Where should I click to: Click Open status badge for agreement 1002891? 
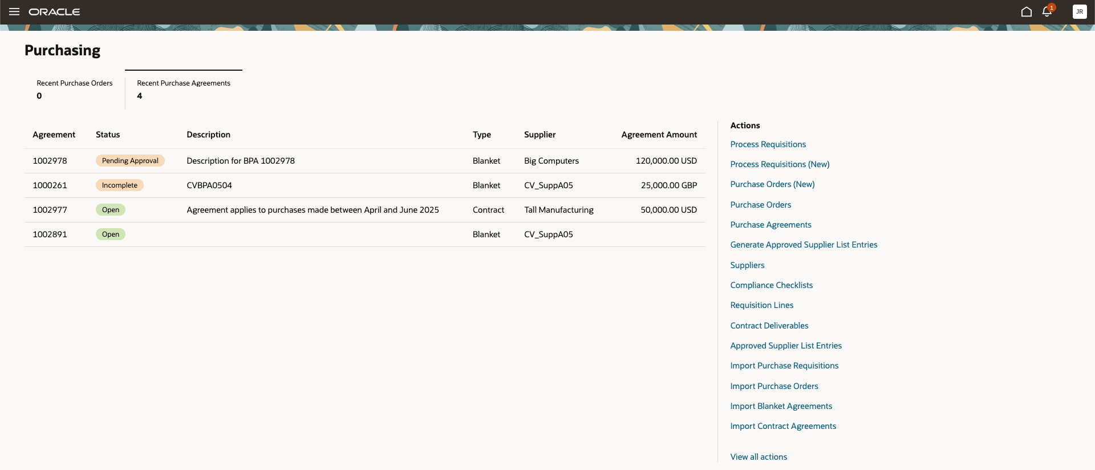111,234
